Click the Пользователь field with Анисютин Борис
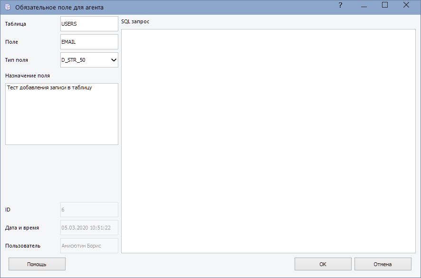 (x=89, y=246)
